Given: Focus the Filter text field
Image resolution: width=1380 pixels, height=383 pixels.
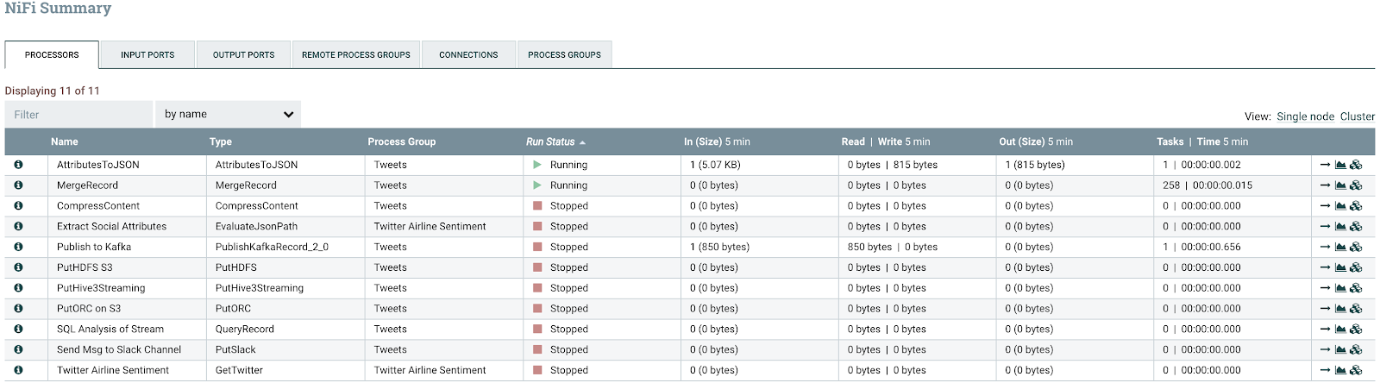Looking at the screenshot, I should (x=78, y=114).
